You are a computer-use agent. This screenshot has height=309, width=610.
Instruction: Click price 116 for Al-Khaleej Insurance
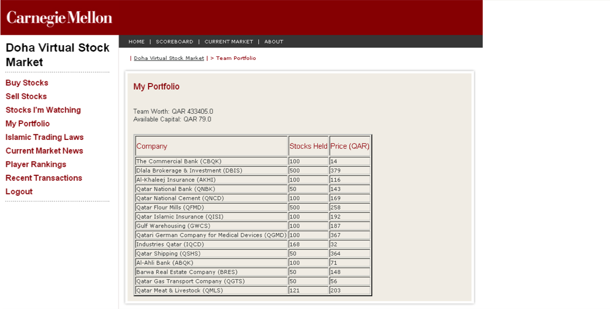click(x=350, y=180)
